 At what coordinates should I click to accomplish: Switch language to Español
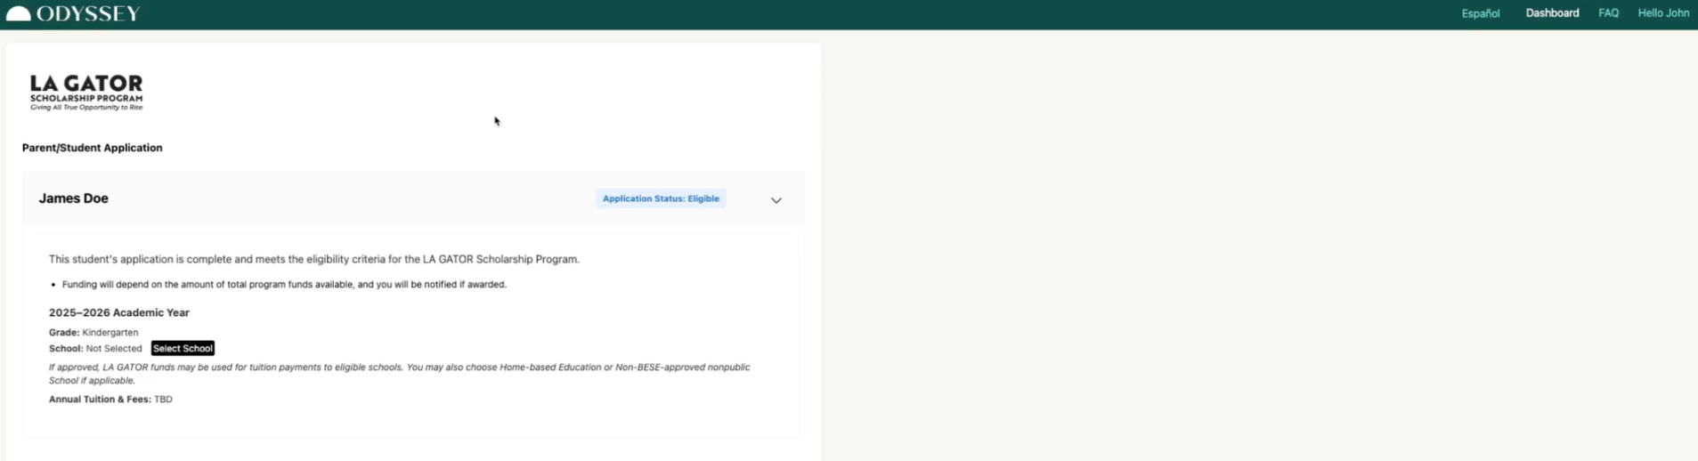tap(1480, 13)
